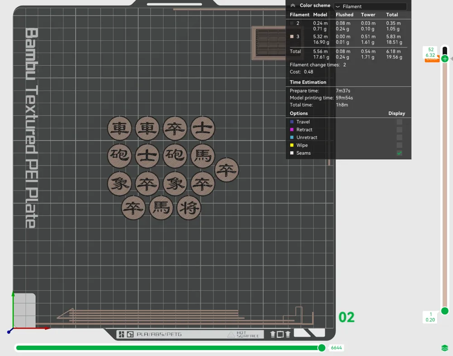Viewport: 453px width, 356px height.
Task: Click the 將 chess piece in the preview
Action: (x=188, y=208)
